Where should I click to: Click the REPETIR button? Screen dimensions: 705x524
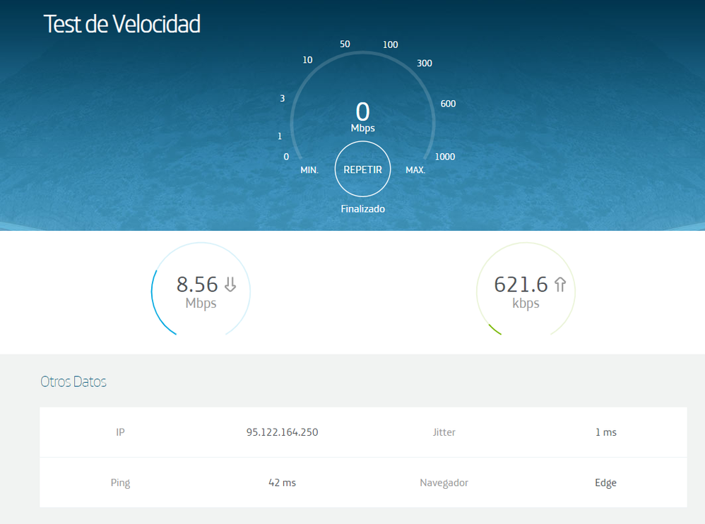pos(362,169)
